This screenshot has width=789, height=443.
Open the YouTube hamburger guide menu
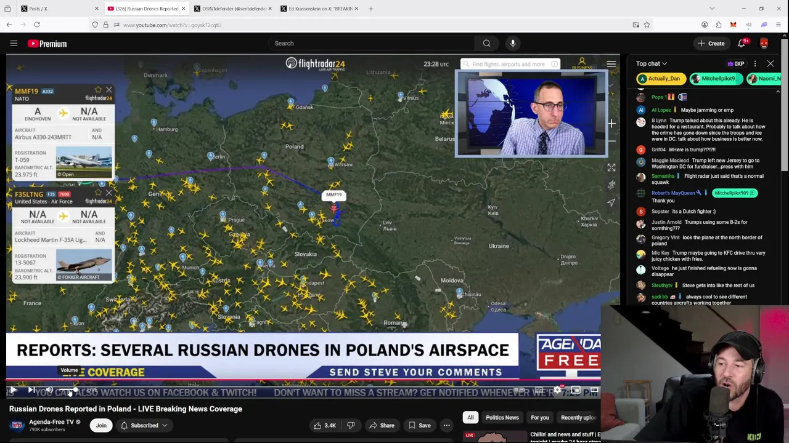coord(14,43)
